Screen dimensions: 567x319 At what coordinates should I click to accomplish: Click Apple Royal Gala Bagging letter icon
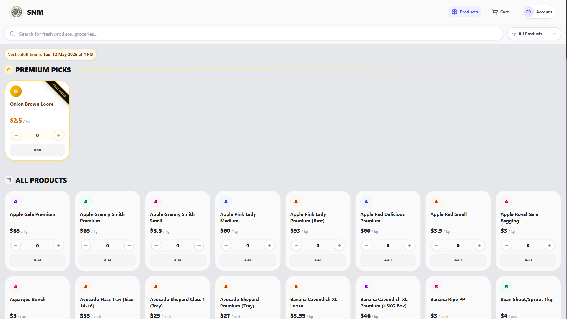click(x=506, y=201)
